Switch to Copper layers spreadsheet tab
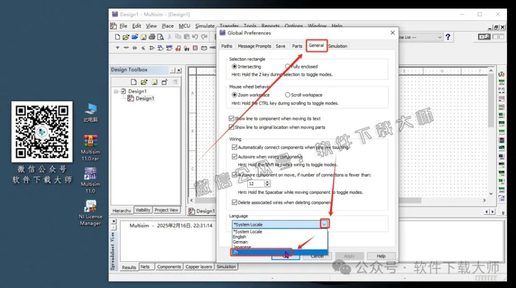 click(199, 267)
